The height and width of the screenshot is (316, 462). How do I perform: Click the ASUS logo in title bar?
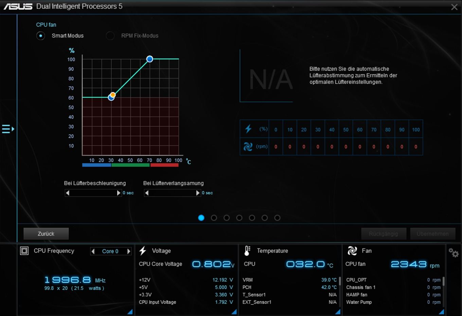tap(18, 6)
